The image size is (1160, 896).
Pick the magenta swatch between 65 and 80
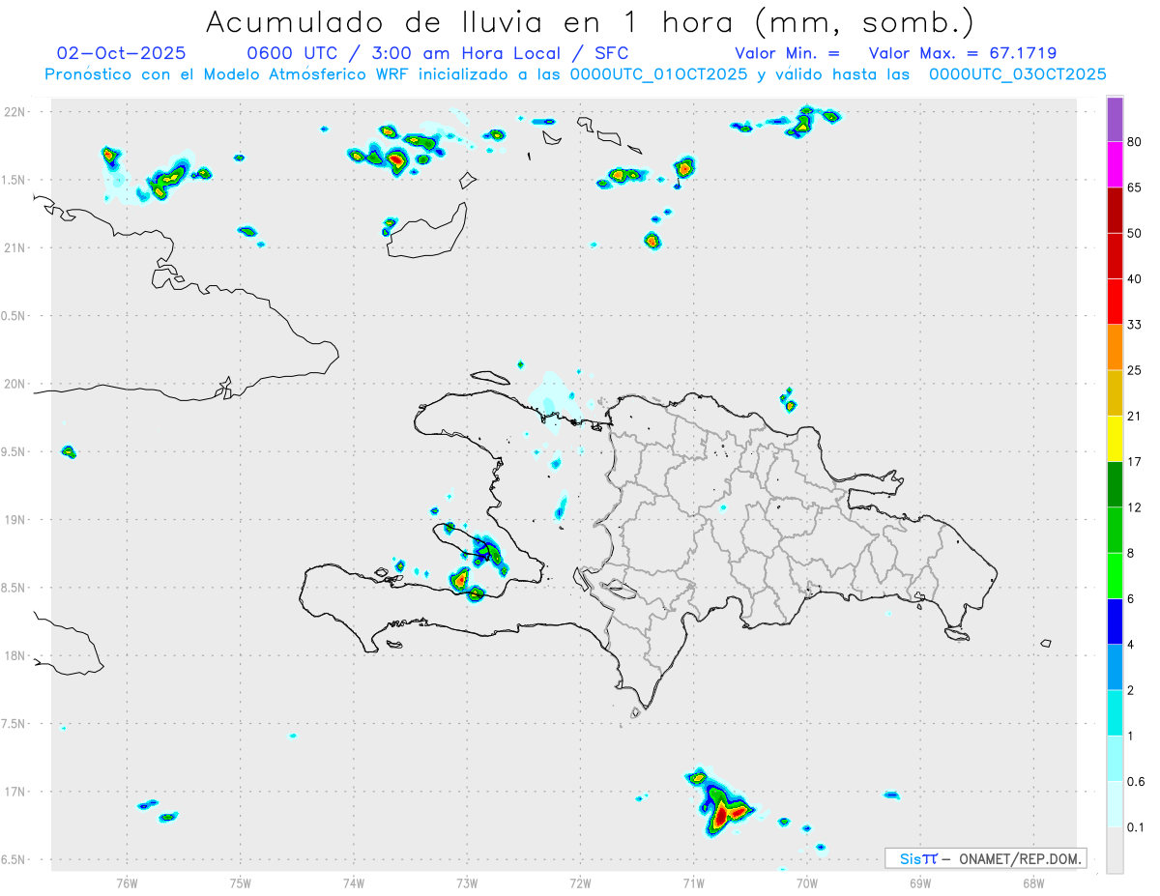pyautogui.click(x=1115, y=165)
